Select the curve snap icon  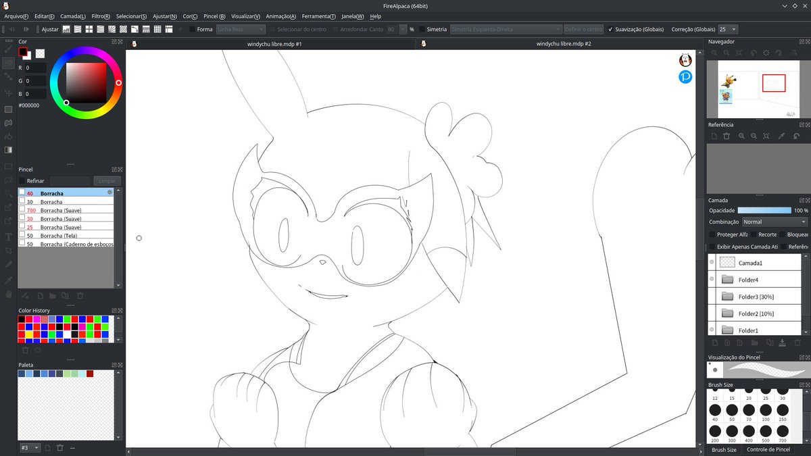click(134, 29)
